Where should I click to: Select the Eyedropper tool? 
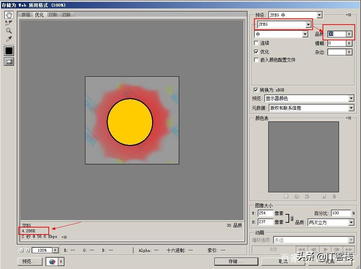(x=9, y=39)
